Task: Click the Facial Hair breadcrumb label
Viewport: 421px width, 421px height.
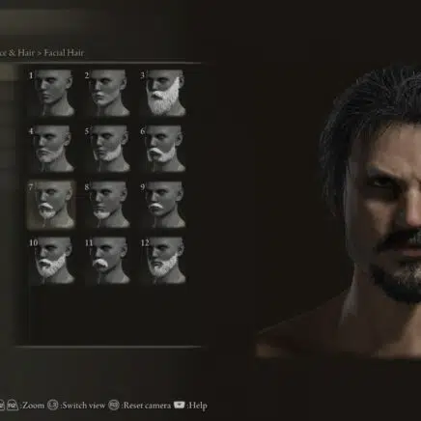Action: 64,53
